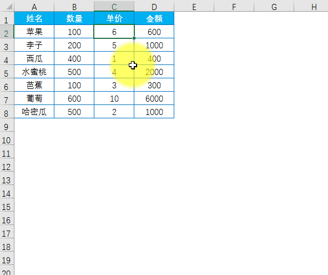Click amount 6000 cell
This screenshot has height=275, width=328.
154,98
